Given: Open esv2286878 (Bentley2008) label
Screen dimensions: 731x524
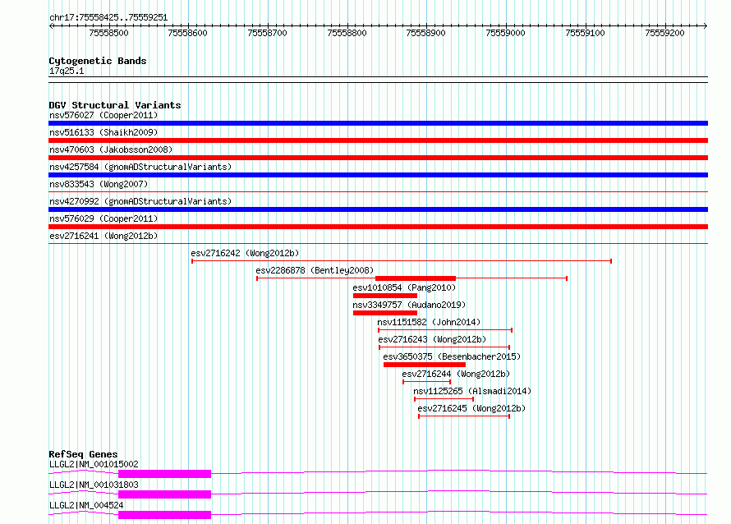Looking at the screenshot, I should 315,270.
